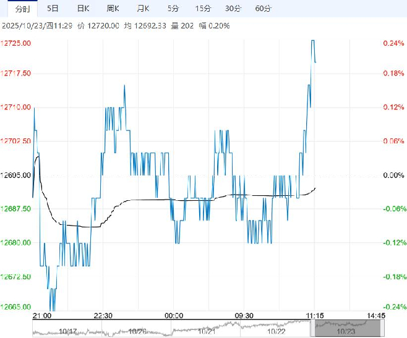The width and height of the screenshot is (407, 338).
Task: Switch to 周K weekly chart
Action: point(113,9)
